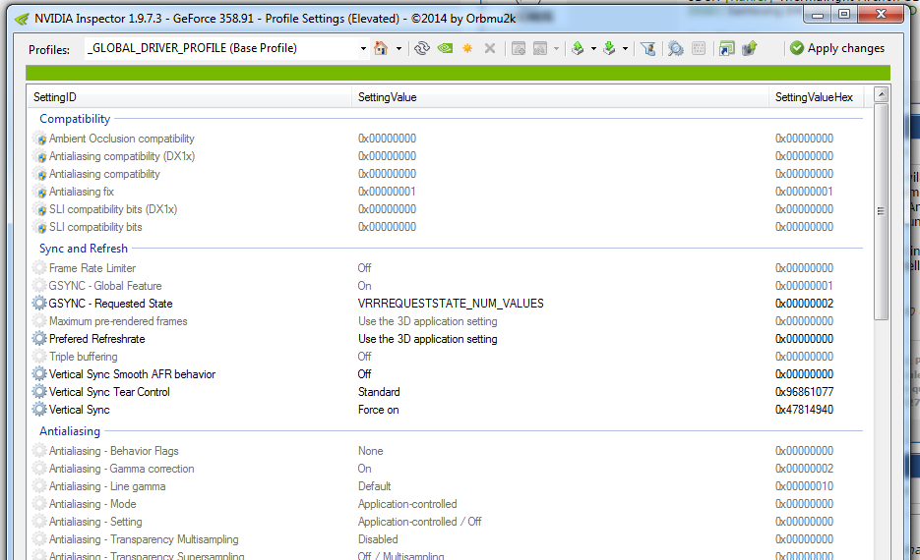Open the import profiles dropdown arrow

point(625,48)
